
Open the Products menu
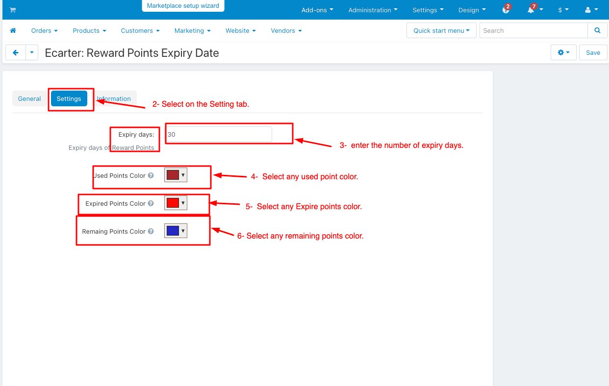coord(89,30)
